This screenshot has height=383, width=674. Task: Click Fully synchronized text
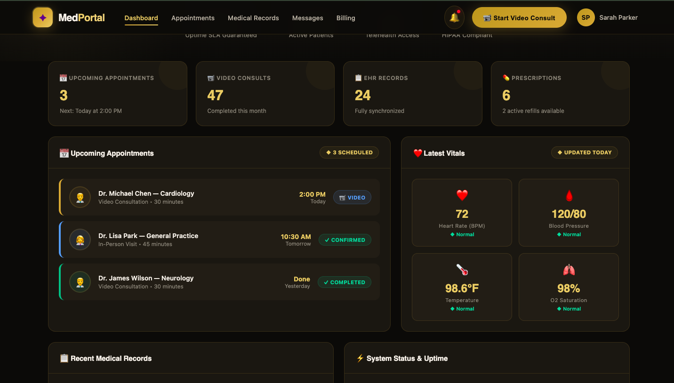[379, 111]
